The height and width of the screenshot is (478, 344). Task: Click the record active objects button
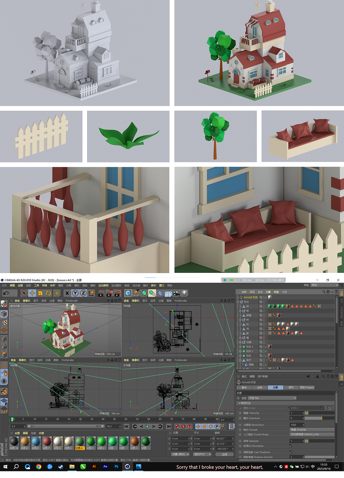[177, 426]
